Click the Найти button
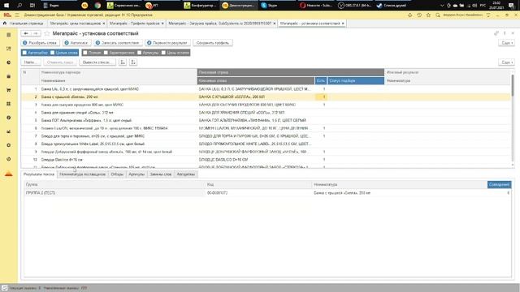 pyautogui.click(x=31, y=62)
